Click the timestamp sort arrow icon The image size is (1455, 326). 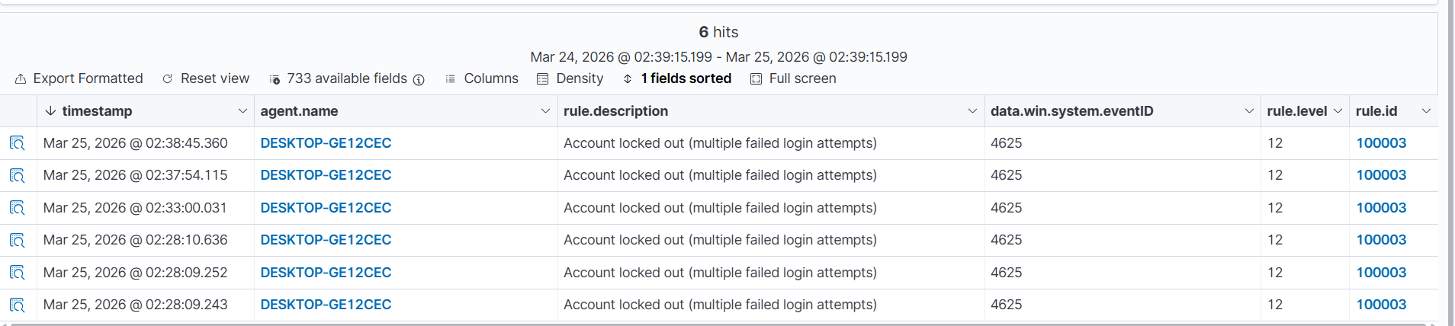coord(50,111)
